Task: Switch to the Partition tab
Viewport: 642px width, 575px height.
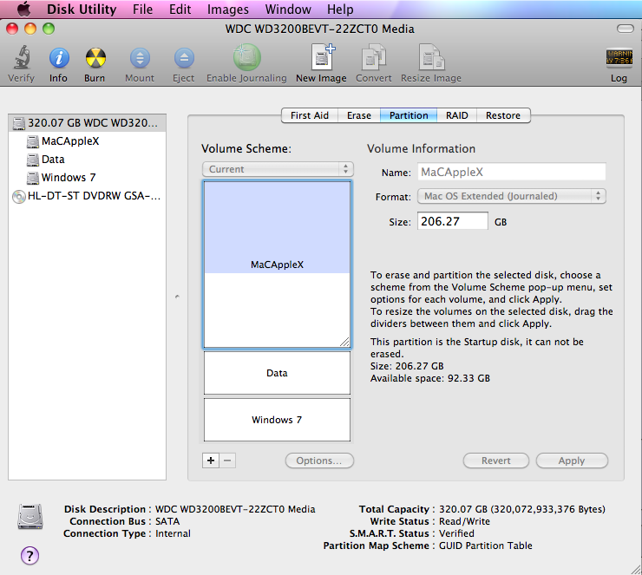Action: 409,115
